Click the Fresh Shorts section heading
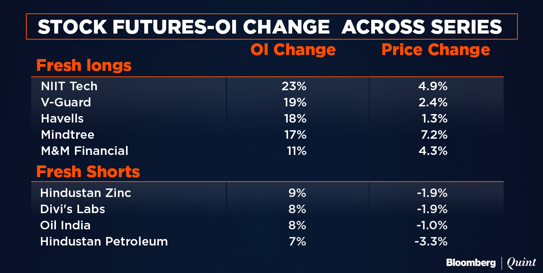The height and width of the screenshot is (273, 543). [88, 172]
